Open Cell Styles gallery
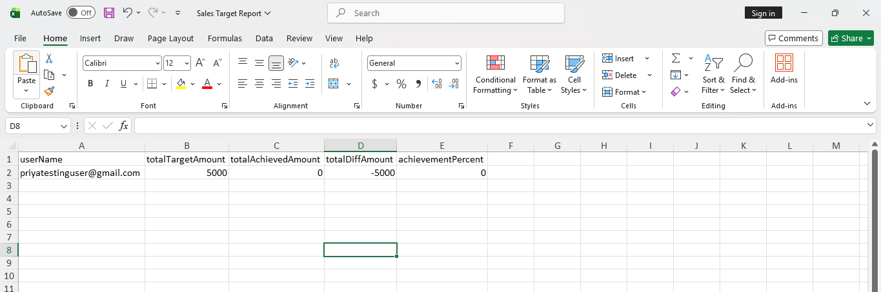 574,74
